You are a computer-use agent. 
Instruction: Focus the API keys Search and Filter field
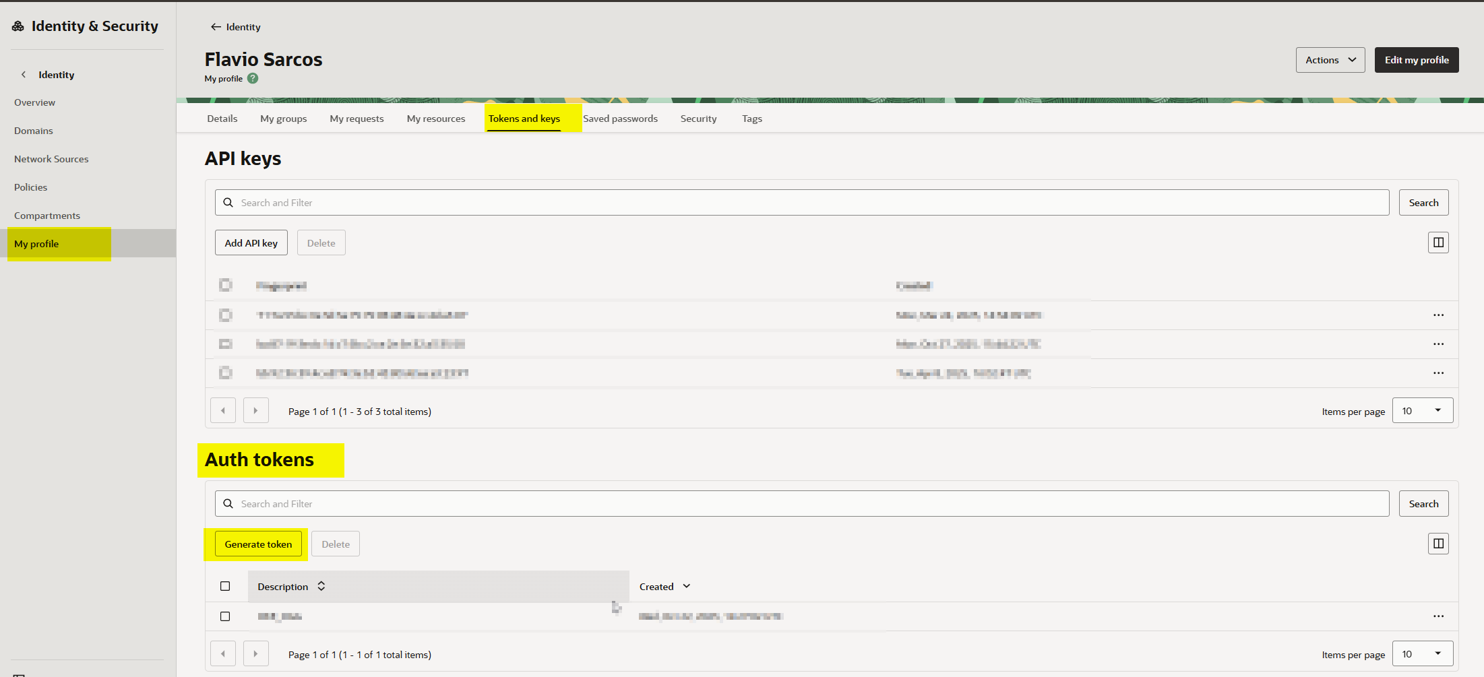[x=802, y=203]
